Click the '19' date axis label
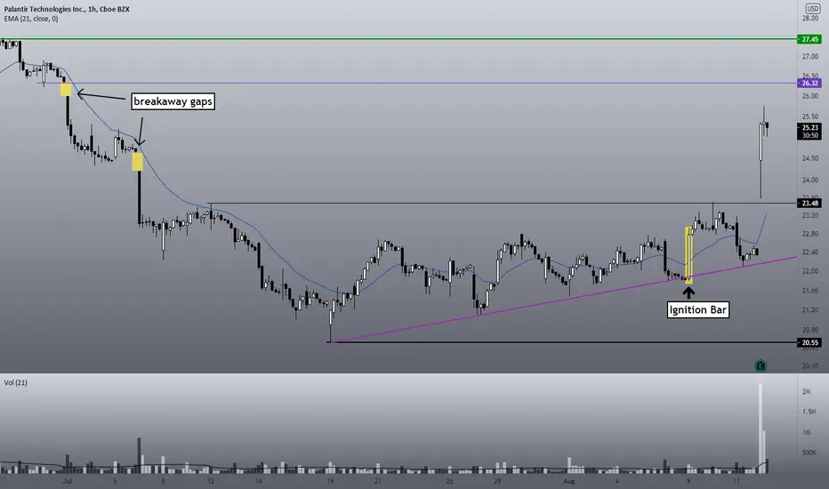829x489 pixels. (x=330, y=481)
